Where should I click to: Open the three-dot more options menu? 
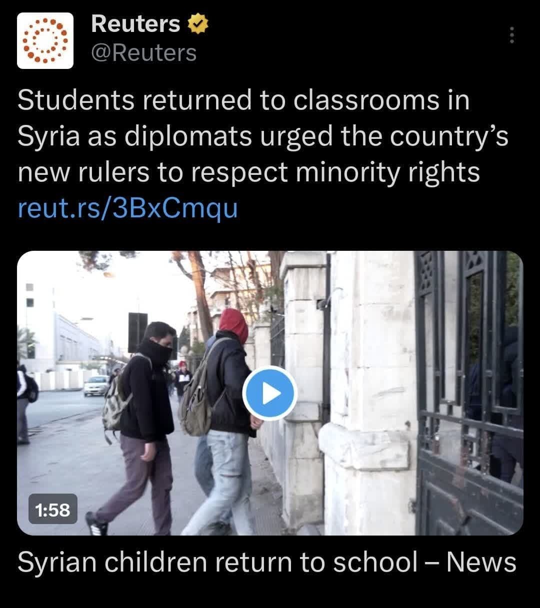point(511,35)
